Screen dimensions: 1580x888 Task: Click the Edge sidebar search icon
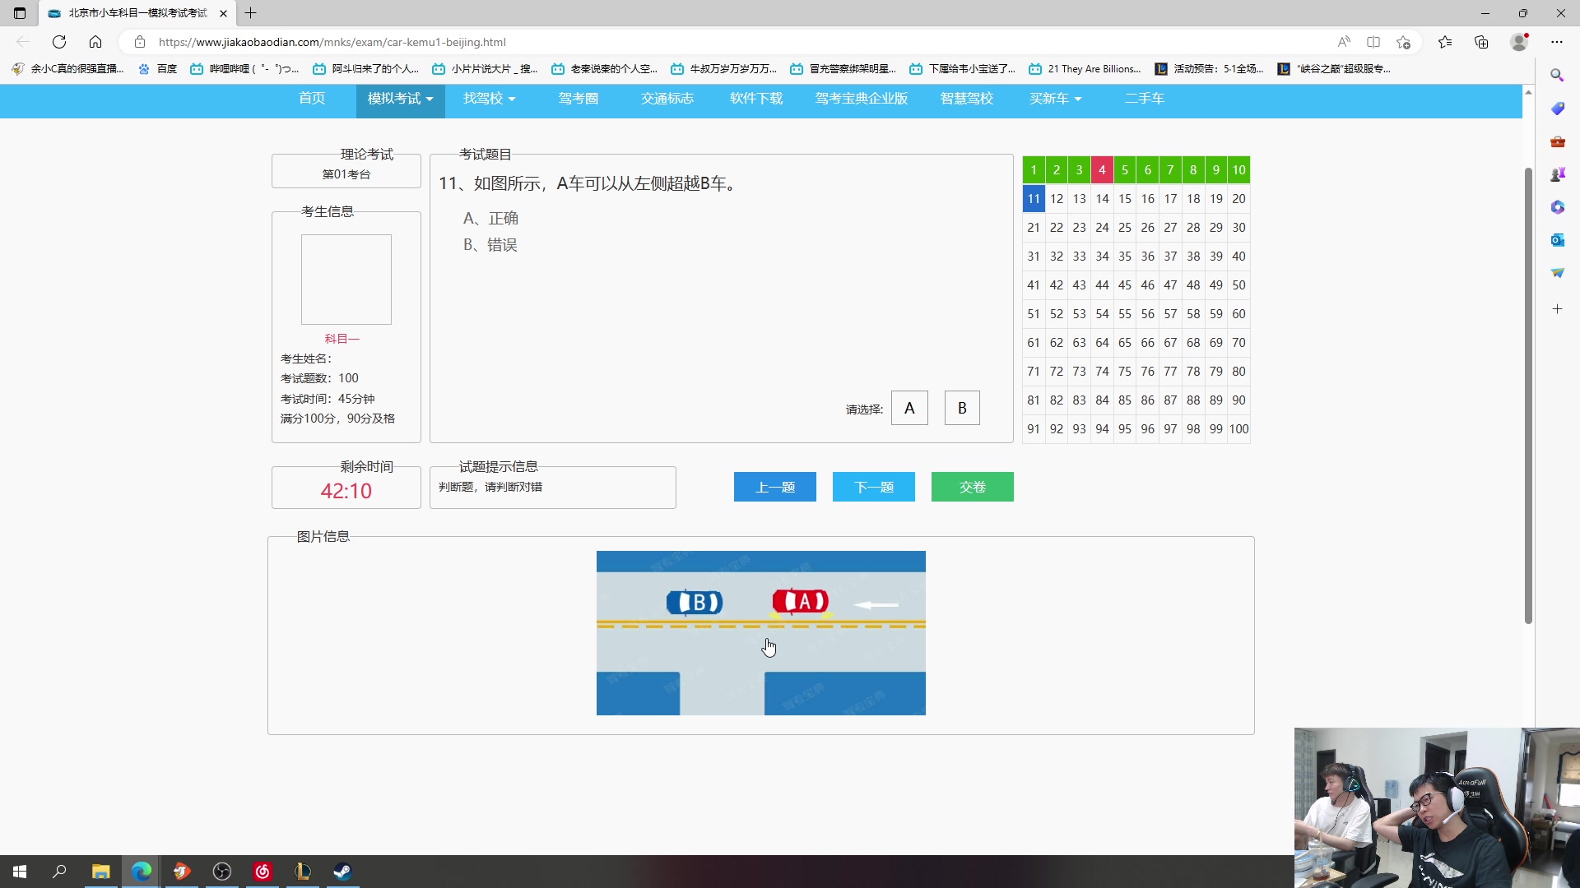tap(1557, 76)
